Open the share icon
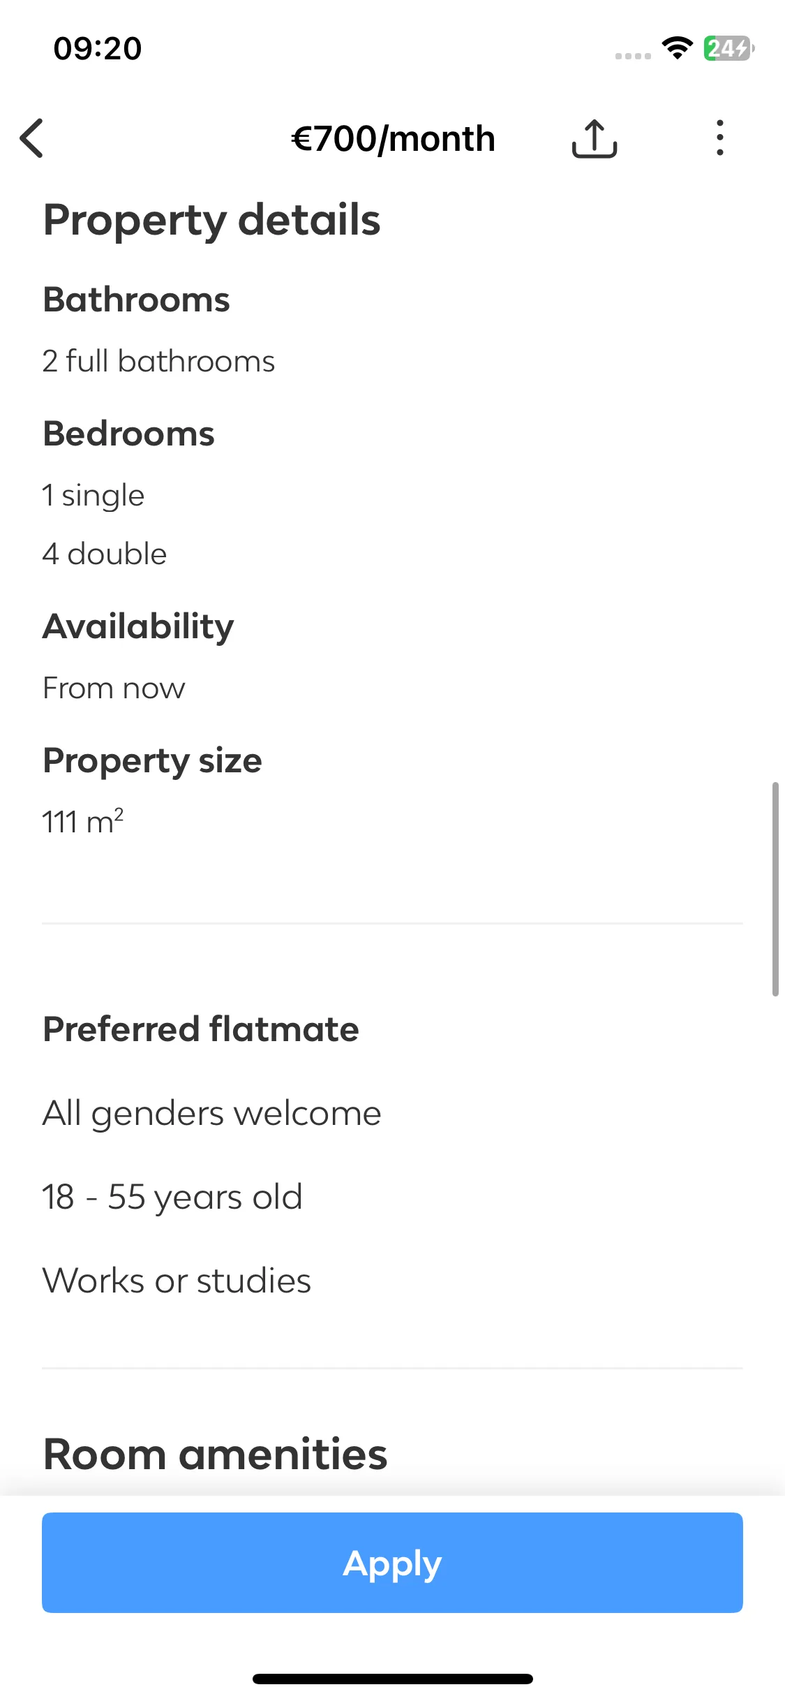Image resolution: width=785 pixels, height=1701 pixels. (x=595, y=138)
